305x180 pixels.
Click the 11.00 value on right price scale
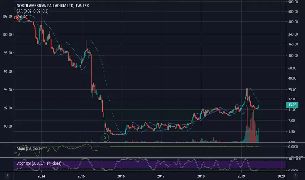click(x=292, y=110)
